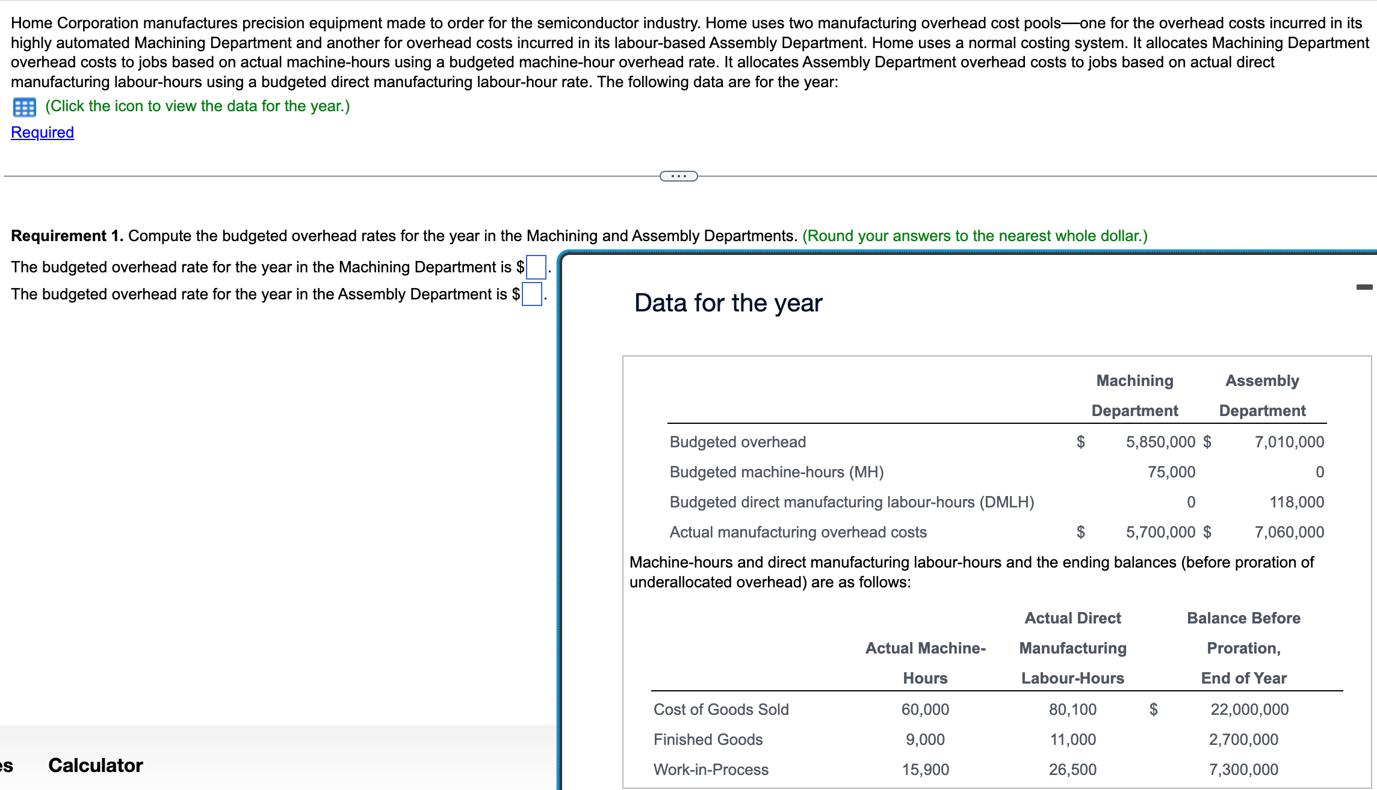The image size is (1377, 790).
Task: Click the Machining Department column header
Action: pyautogui.click(x=1134, y=396)
